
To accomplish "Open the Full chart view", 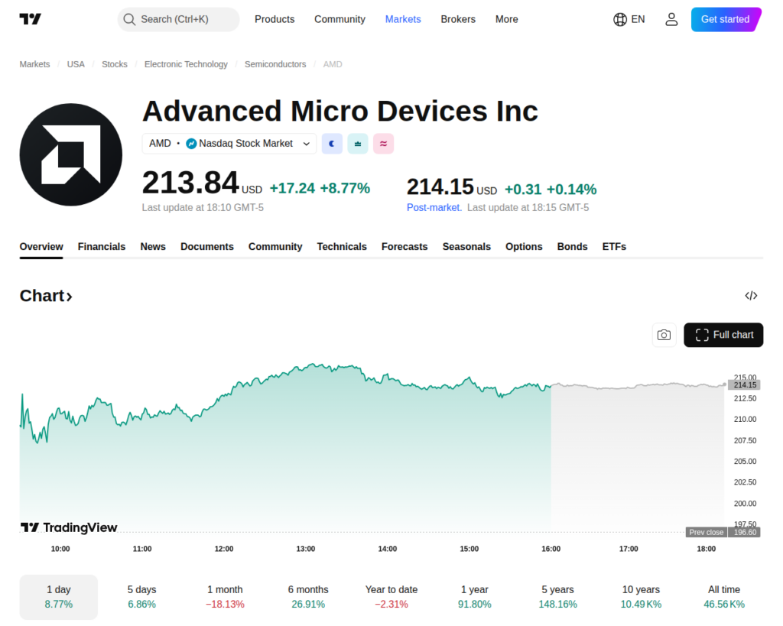I will (x=723, y=335).
